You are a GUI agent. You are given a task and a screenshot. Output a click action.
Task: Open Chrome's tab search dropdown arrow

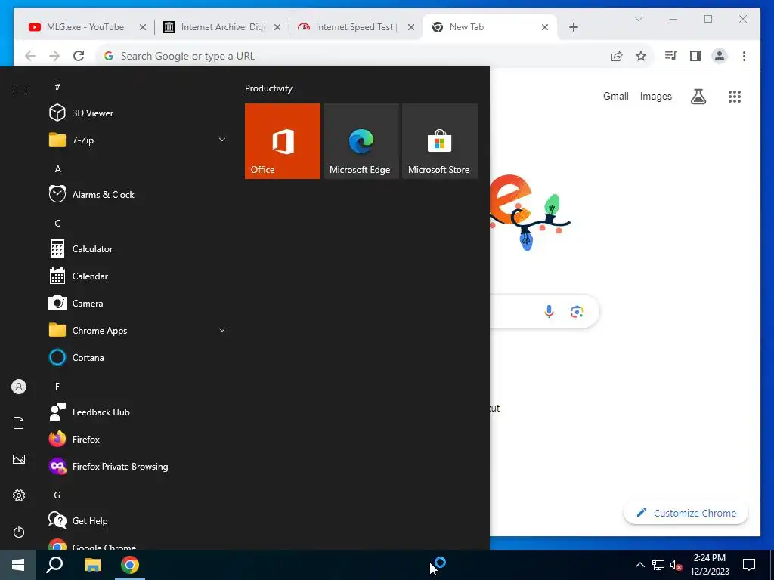point(638,19)
